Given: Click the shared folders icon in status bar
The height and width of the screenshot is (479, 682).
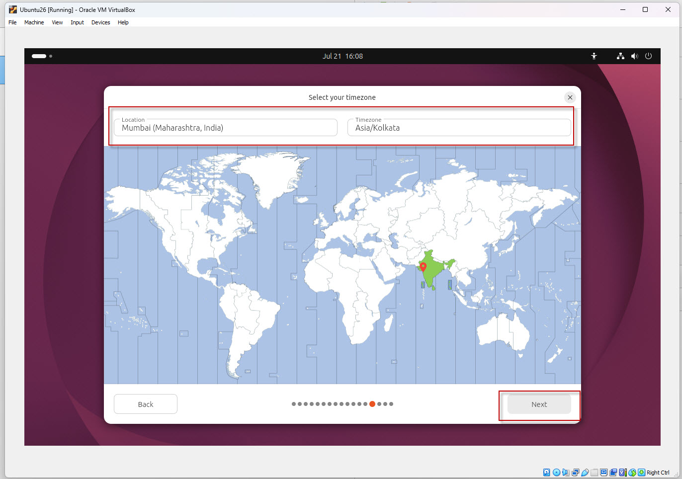Looking at the screenshot, I should tap(595, 473).
